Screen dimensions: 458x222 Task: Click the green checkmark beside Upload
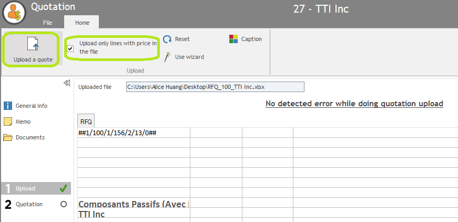(64, 188)
